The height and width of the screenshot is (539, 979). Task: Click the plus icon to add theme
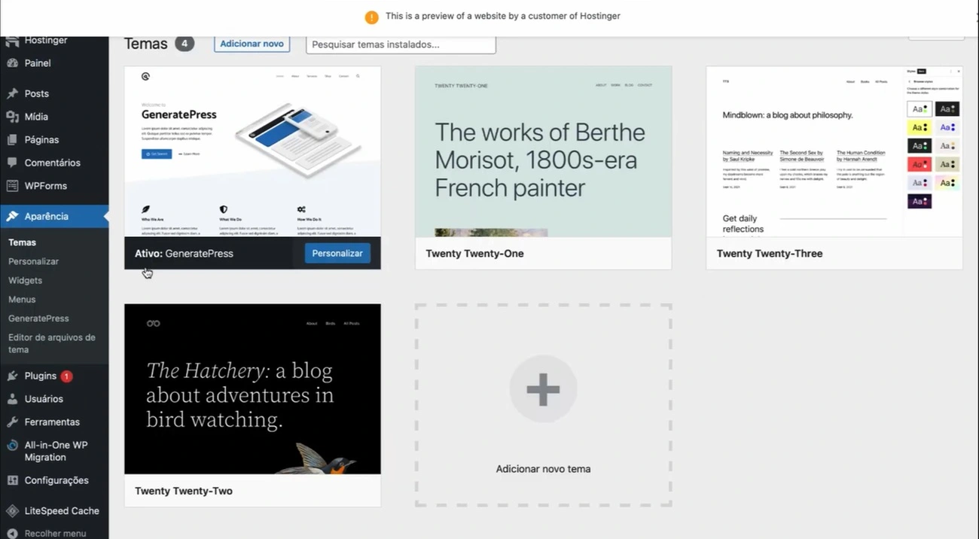pyautogui.click(x=543, y=389)
